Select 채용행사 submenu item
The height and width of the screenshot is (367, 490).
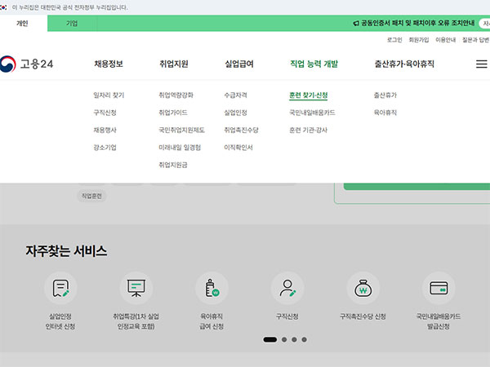tap(105, 130)
